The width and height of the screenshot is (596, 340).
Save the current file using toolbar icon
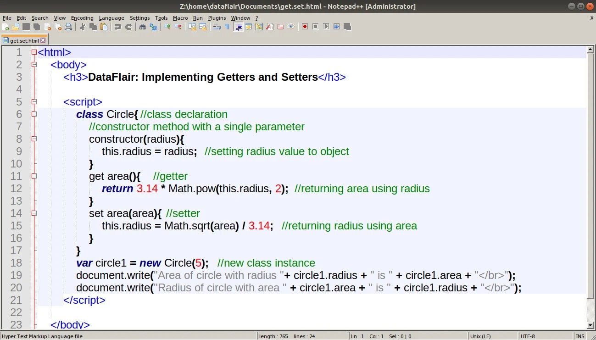(x=26, y=27)
